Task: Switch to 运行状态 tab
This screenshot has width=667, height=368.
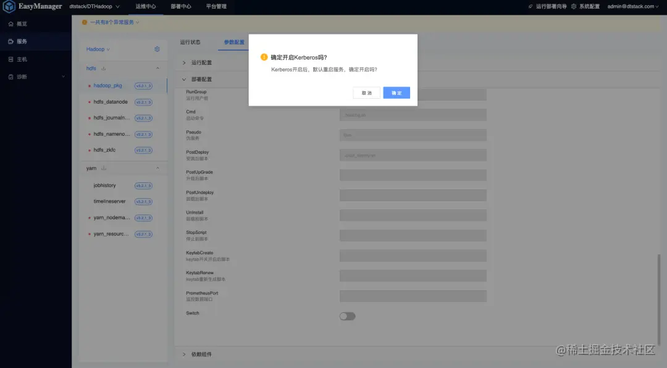Action: (x=190, y=42)
